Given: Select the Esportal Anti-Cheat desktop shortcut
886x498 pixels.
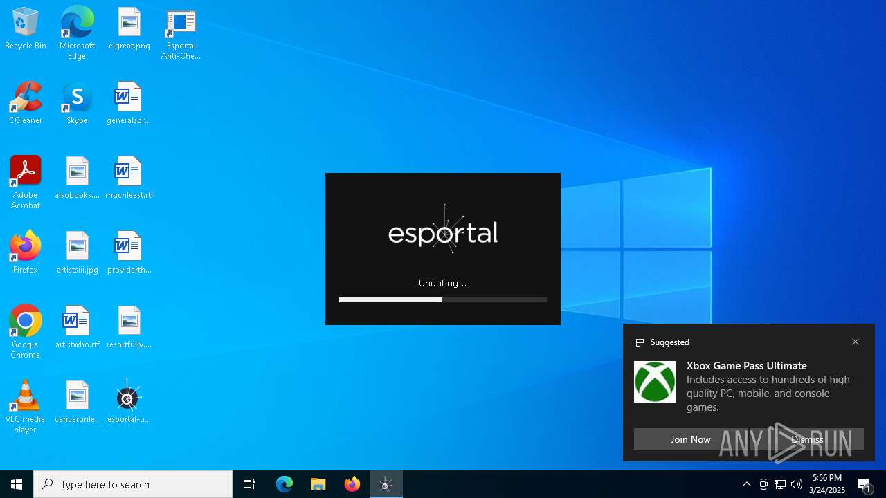Looking at the screenshot, I should [x=181, y=33].
